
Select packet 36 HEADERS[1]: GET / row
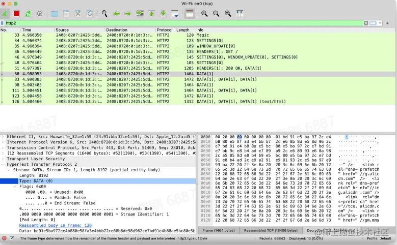tap(198, 51)
